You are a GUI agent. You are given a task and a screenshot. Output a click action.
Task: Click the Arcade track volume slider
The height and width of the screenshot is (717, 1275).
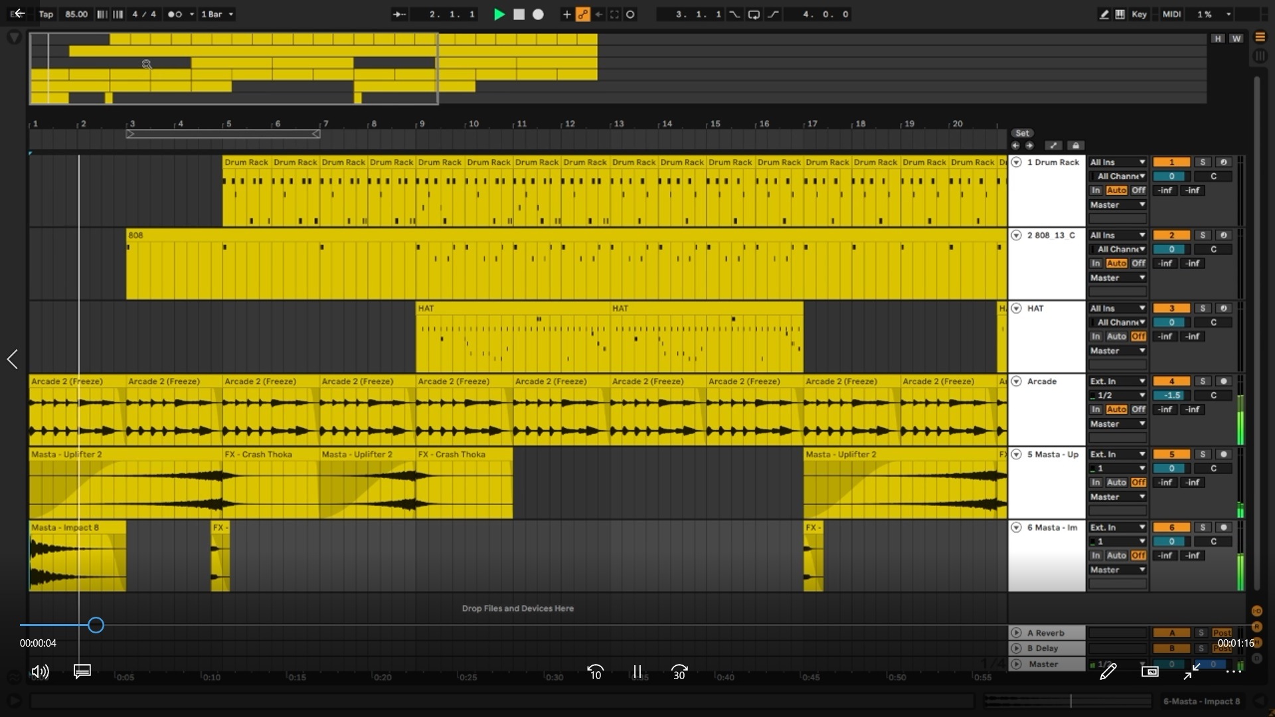coord(1172,394)
